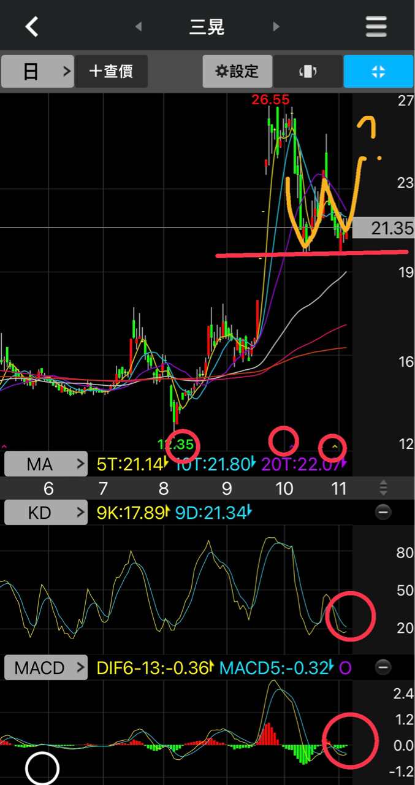This screenshot has height=785, width=415.
Task: Hide the MACD panel with minus button
Action: click(x=383, y=667)
